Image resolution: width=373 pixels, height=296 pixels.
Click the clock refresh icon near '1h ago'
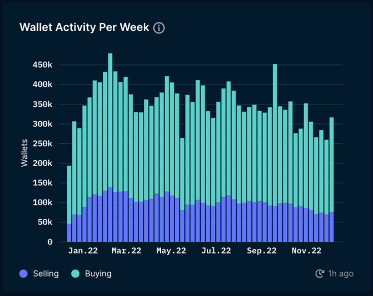click(x=320, y=273)
